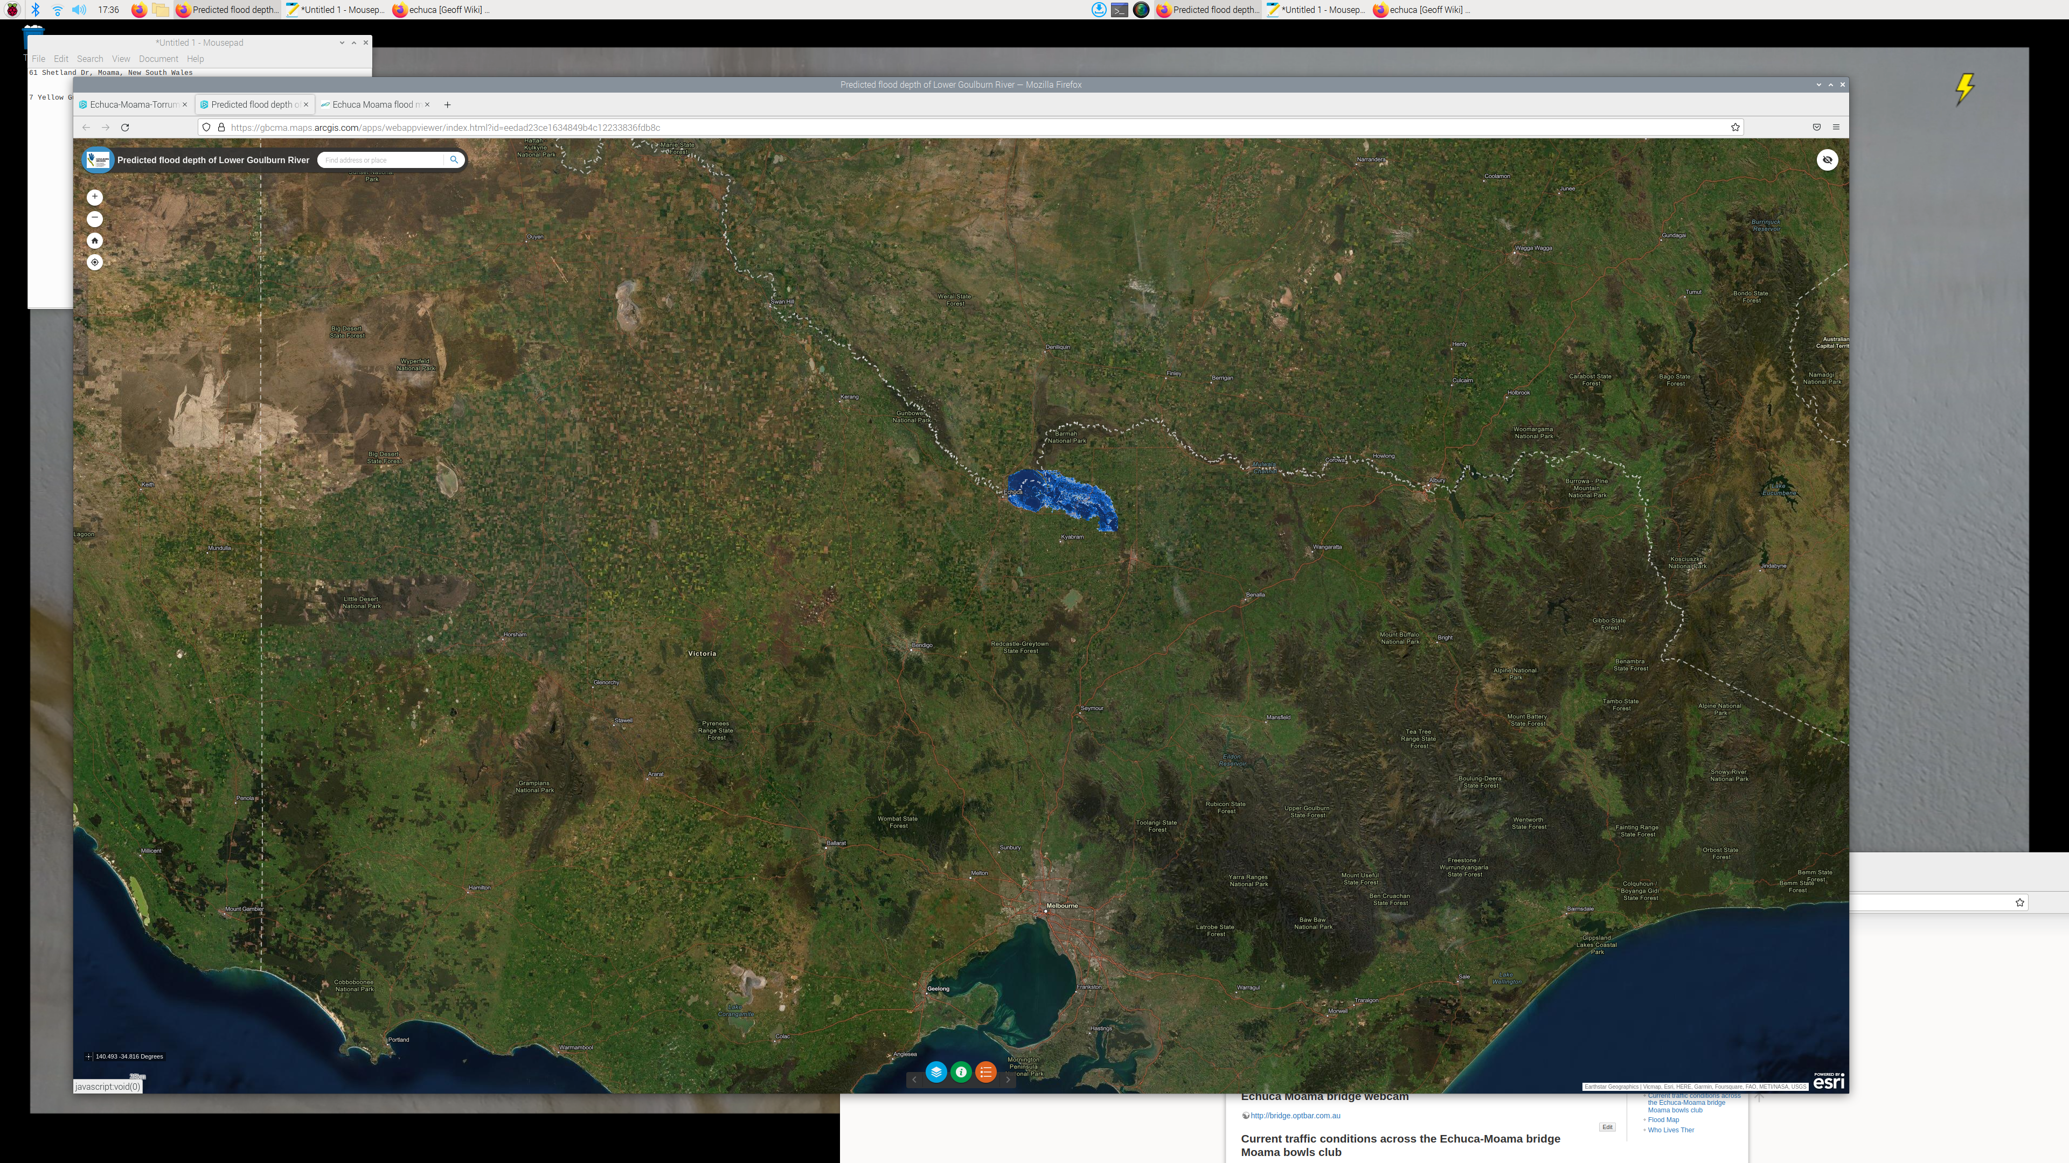The image size is (2069, 1163).
Task: Open a new browser tab
Action: coord(447,104)
